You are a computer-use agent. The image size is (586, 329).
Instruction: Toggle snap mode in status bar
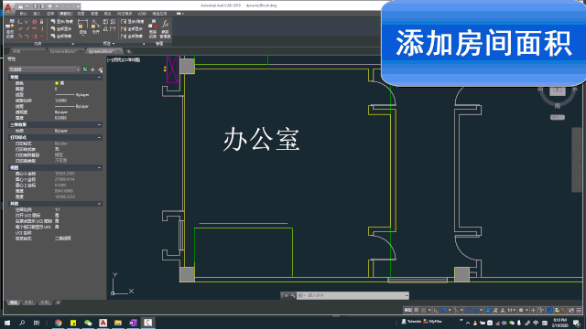423,310
